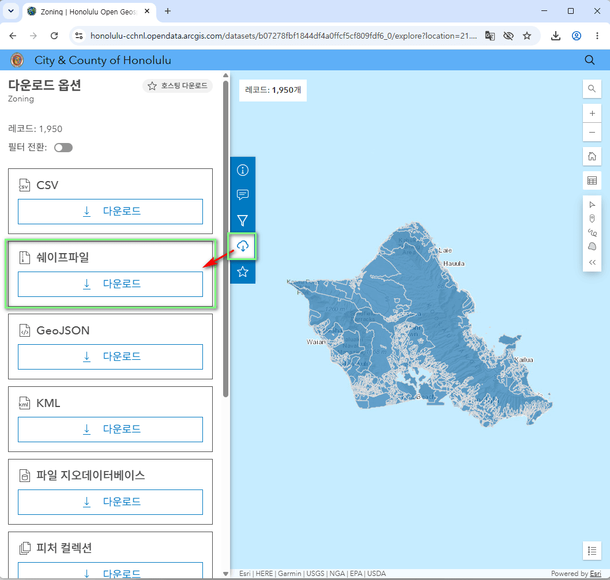Download the 파일 지오데이터베이스
This screenshot has height=580, width=610.
[x=110, y=502]
